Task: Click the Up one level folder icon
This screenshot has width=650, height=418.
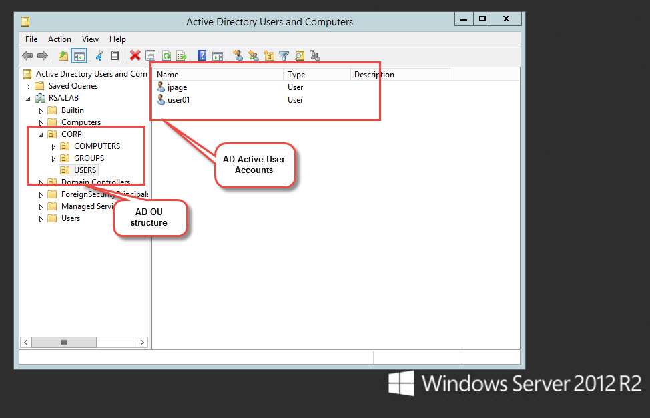Action: click(63, 56)
